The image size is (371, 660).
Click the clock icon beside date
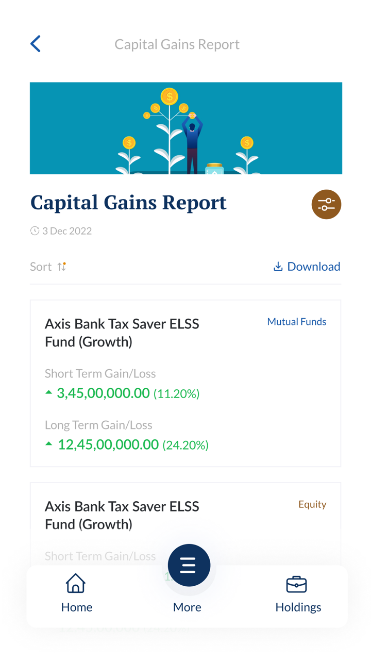(35, 231)
